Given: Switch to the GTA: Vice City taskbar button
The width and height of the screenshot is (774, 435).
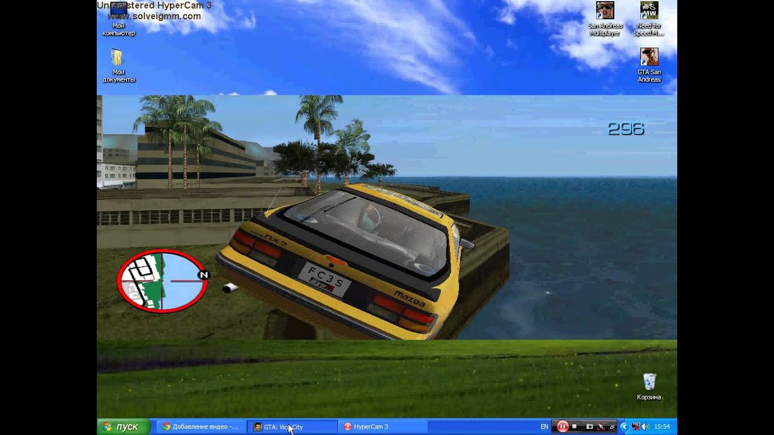Looking at the screenshot, I should (291, 427).
